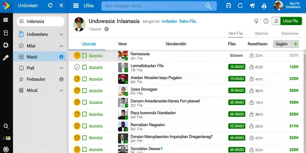Image resolution: width=306 pixels, height=153 pixels.
Task: Click the clock info icon in header
Action: coord(266,21)
